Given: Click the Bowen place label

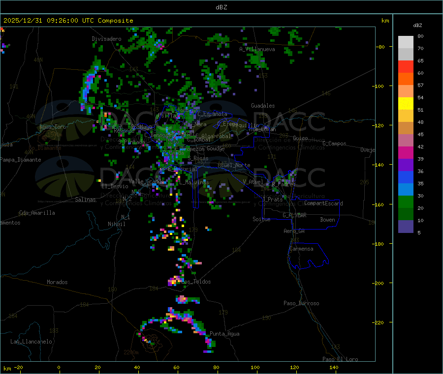Looking at the screenshot, I should point(327,220).
